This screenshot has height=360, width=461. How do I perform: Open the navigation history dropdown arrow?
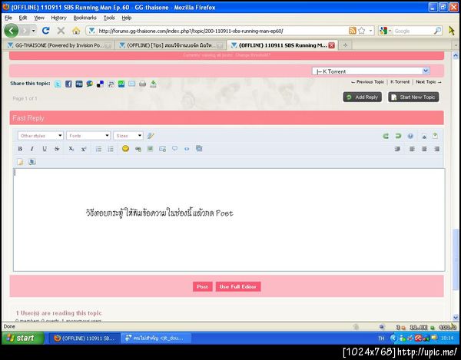(34, 31)
